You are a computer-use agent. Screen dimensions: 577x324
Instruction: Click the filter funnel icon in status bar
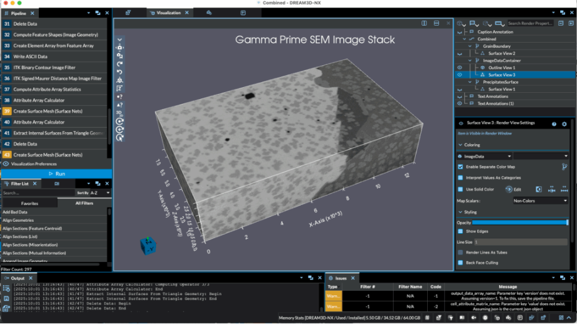click(x=450, y=318)
